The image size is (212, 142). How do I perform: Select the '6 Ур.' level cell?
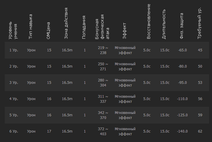tap(14, 131)
